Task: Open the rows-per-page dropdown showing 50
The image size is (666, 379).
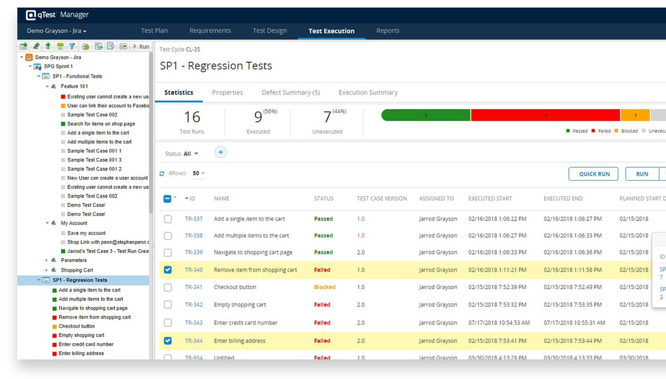Action: (198, 173)
